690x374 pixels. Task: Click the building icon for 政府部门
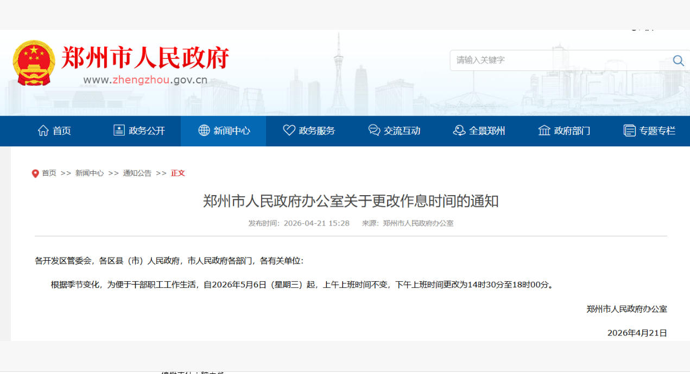coord(544,131)
